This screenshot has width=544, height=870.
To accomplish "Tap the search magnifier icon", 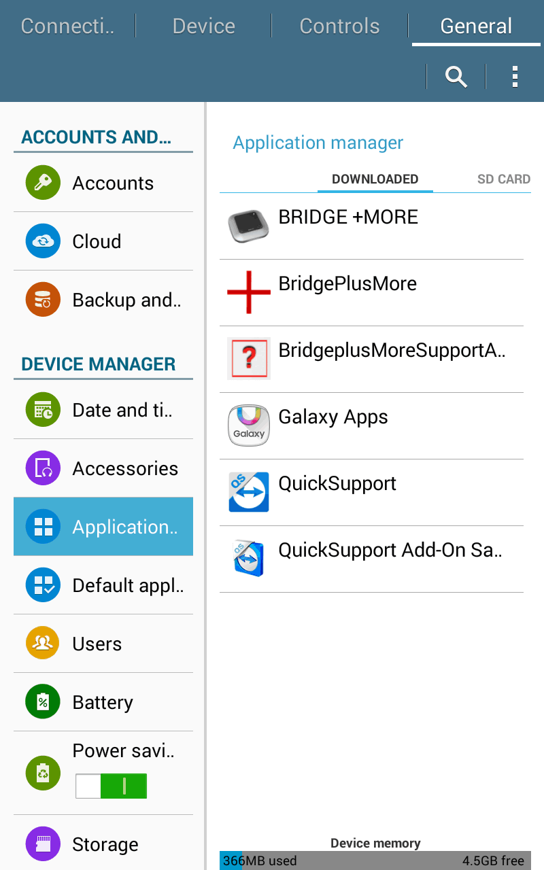I will (456, 76).
